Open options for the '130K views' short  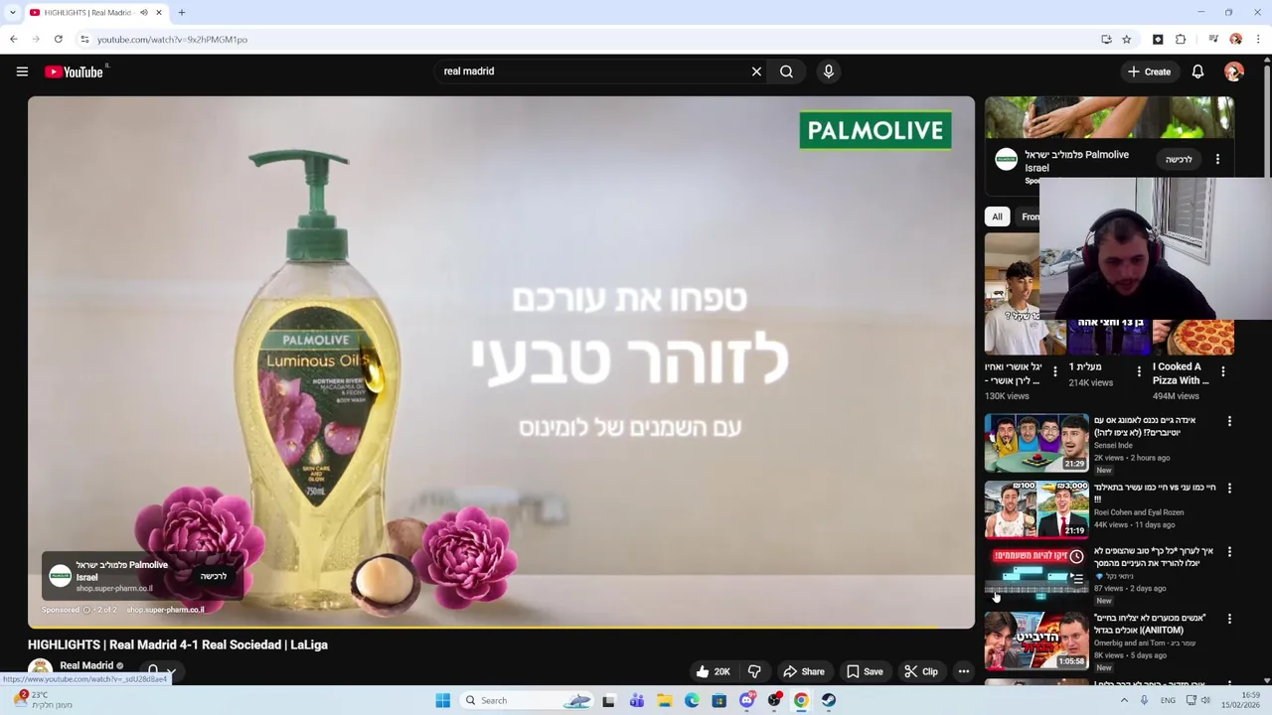click(x=1055, y=371)
